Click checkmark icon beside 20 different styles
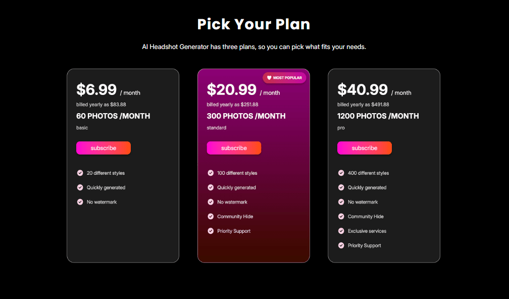The height and width of the screenshot is (299, 509). tap(80, 173)
